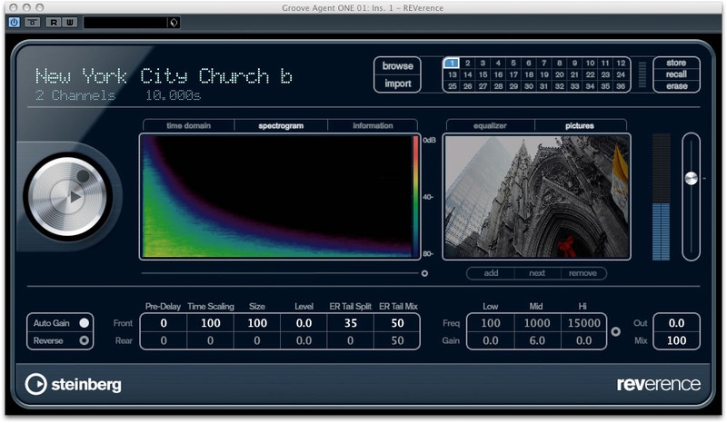Screen dimensions: 727x423
Task: Click the Front Level value 0.0
Action: click(304, 323)
